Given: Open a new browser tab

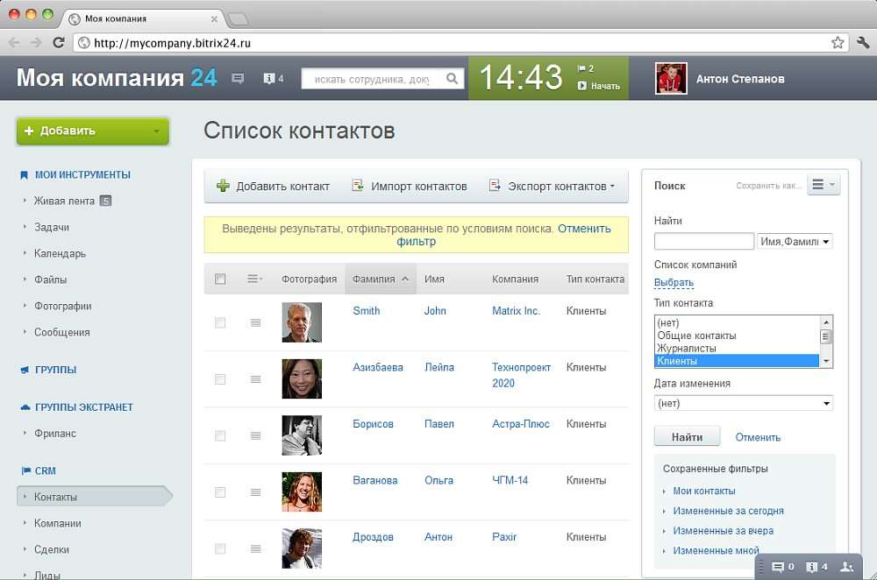Looking at the screenshot, I should pos(239,19).
